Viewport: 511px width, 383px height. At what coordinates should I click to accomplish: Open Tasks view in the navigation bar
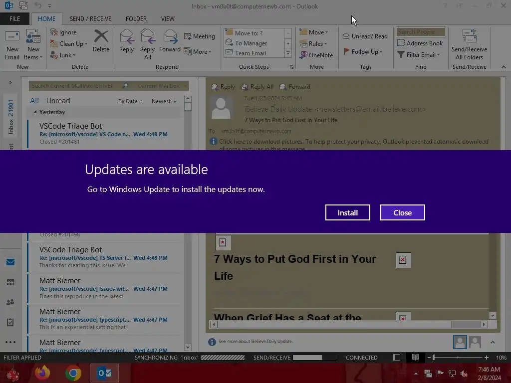10,322
